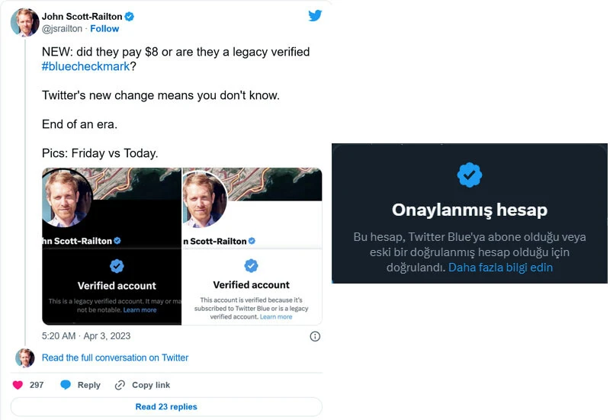
Task: Click verified badge next to John Scott-Railton
Action: click(130, 16)
